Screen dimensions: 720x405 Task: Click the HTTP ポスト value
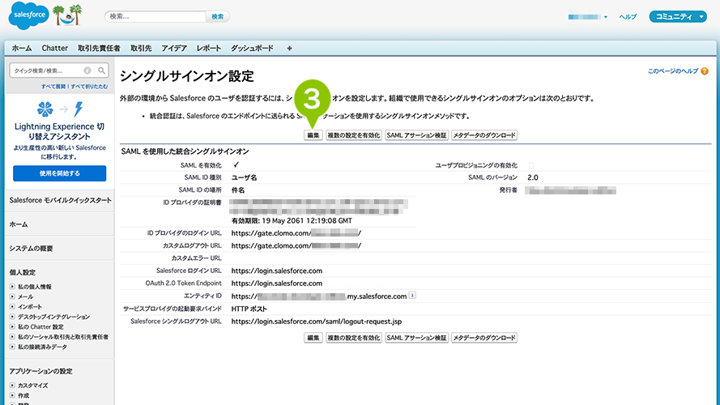coord(249,309)
